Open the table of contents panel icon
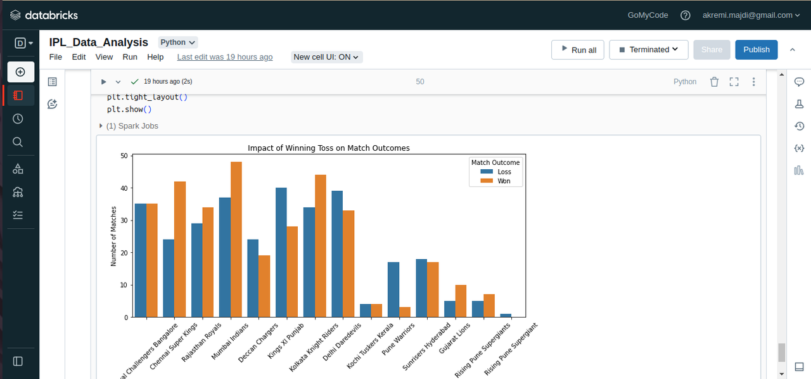 click(x=53, y=82)
